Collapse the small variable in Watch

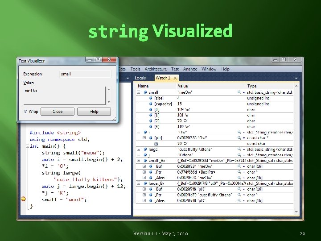tap(139, 92)
